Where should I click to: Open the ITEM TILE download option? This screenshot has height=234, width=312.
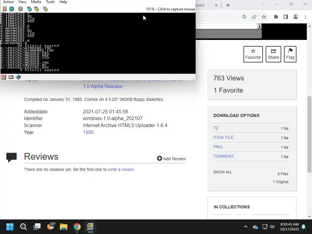point(223,137)
